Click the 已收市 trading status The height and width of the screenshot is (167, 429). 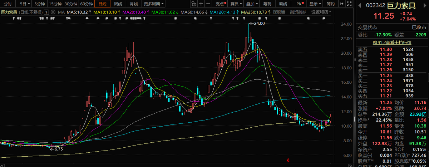tap(419, 28)
